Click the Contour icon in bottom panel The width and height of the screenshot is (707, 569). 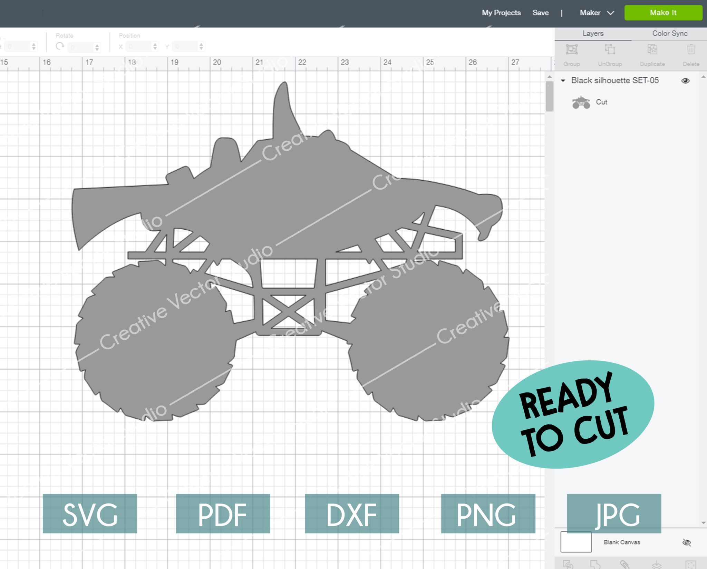point(691,565)
